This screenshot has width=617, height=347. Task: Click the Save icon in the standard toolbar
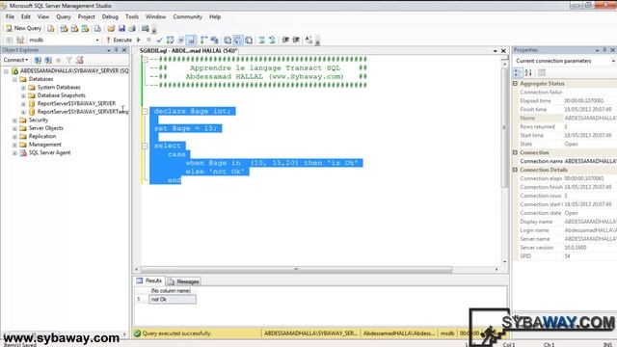[x=121, y=28]
